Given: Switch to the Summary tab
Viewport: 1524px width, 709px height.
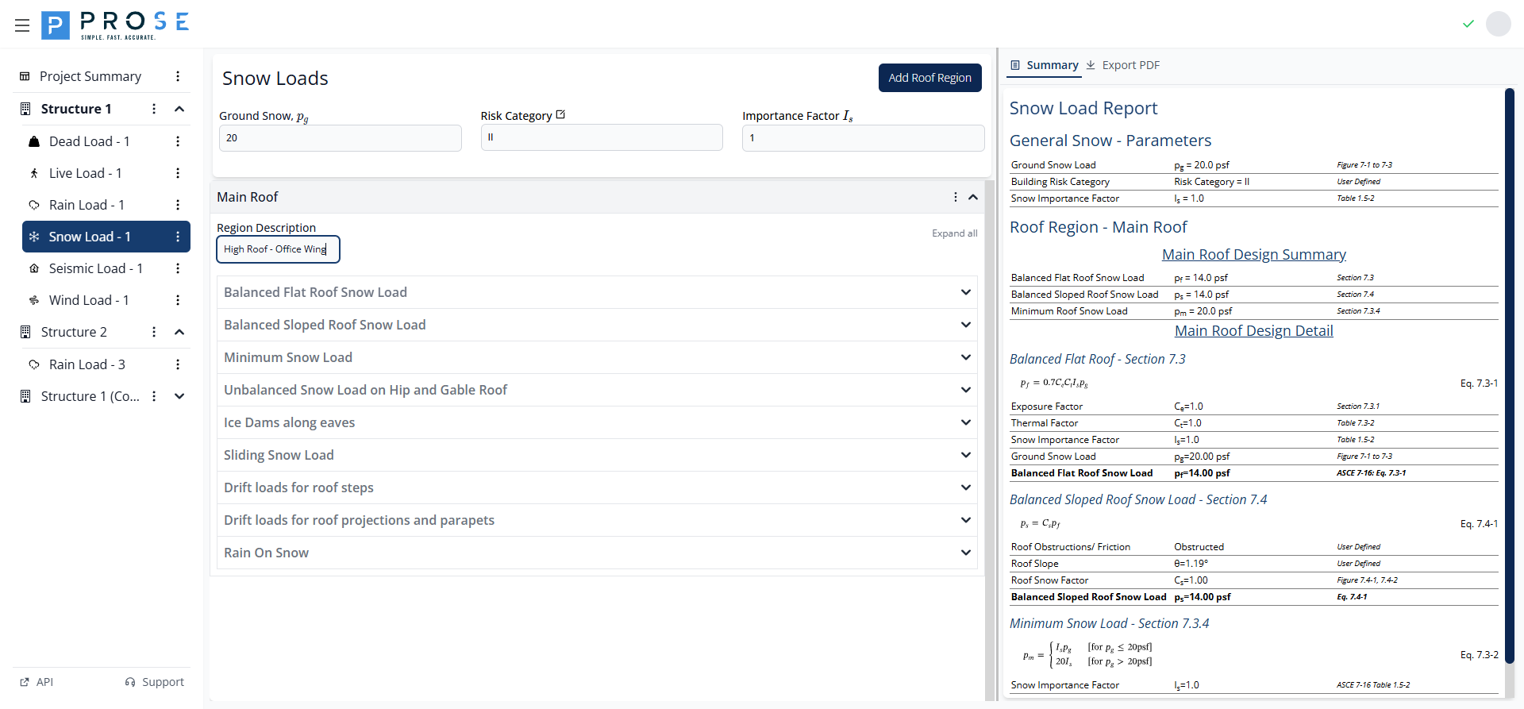Looking at the screenshot, I should [x=1044, y=65].
